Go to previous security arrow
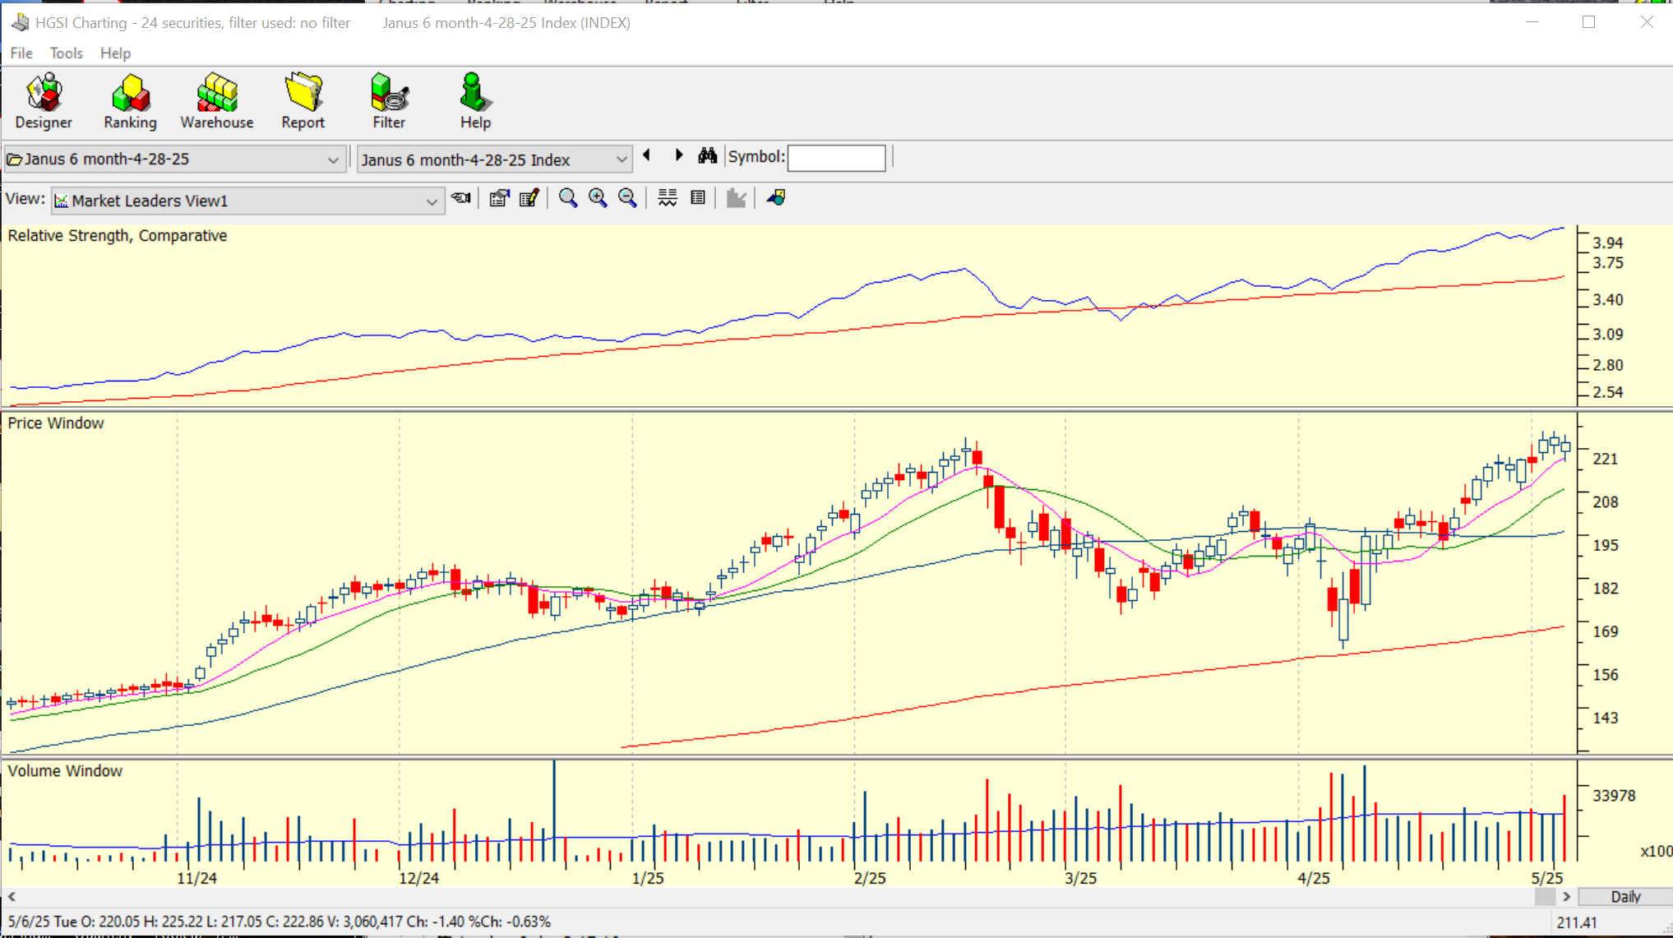The width and height of the screenshot is (1673, 938). (x=647, y=155)
